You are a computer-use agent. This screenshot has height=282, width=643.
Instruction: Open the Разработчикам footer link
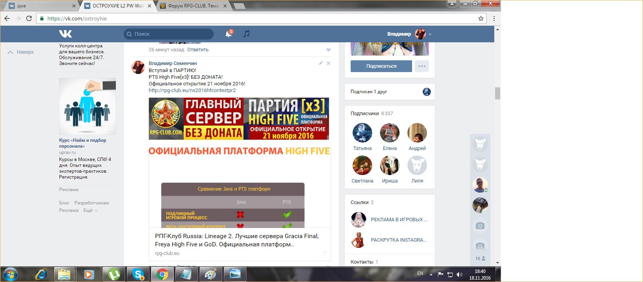pyautogui.click(x=92, y=203)
